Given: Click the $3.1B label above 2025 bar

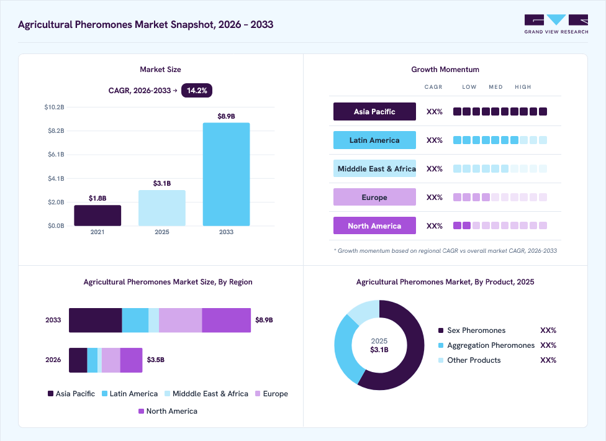Looking at the screenshot, I should click(162, 183).
